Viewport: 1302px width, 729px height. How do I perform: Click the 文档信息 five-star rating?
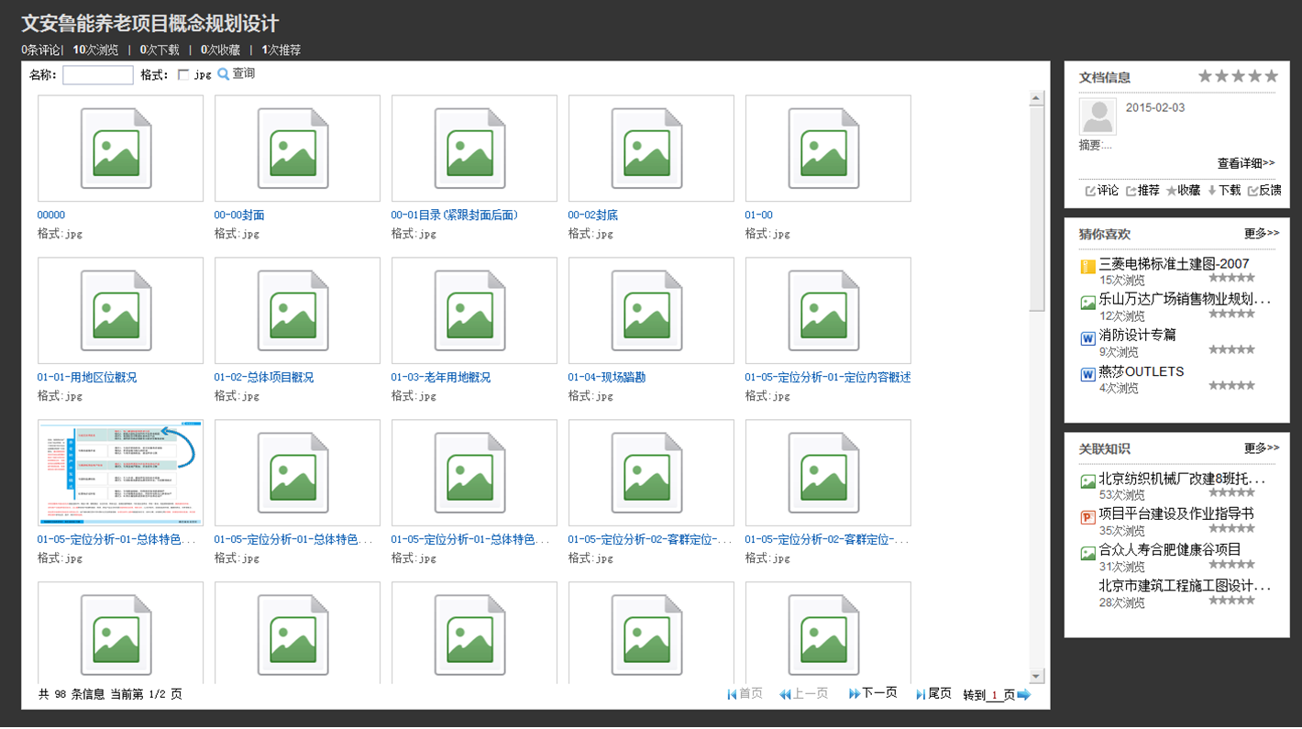(x=1238, y=76)
